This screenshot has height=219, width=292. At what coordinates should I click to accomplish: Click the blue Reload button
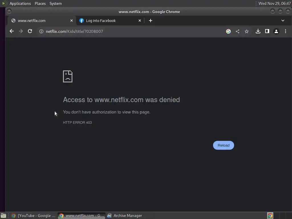(224, 145)
